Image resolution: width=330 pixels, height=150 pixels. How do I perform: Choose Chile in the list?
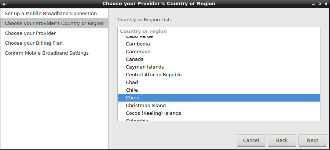(132, 90)
